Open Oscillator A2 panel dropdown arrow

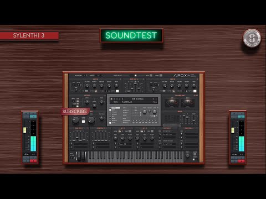(x=198, y=79)
